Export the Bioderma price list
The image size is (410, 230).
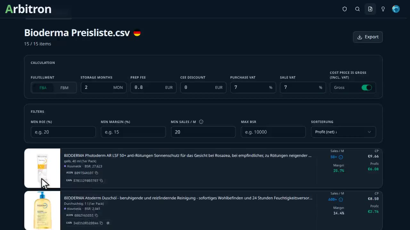[x=368, y=37]
